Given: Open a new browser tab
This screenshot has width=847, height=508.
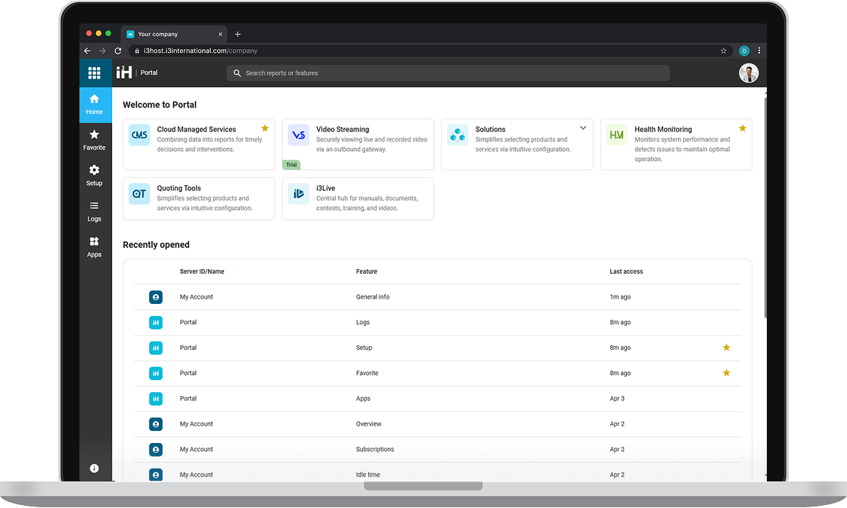Looking at the screenshot, I should tap(237, 34).
